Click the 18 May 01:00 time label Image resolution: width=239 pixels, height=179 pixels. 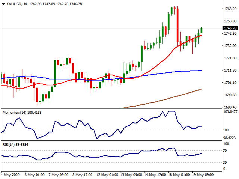pyautogui.click(x=179, y=175)
